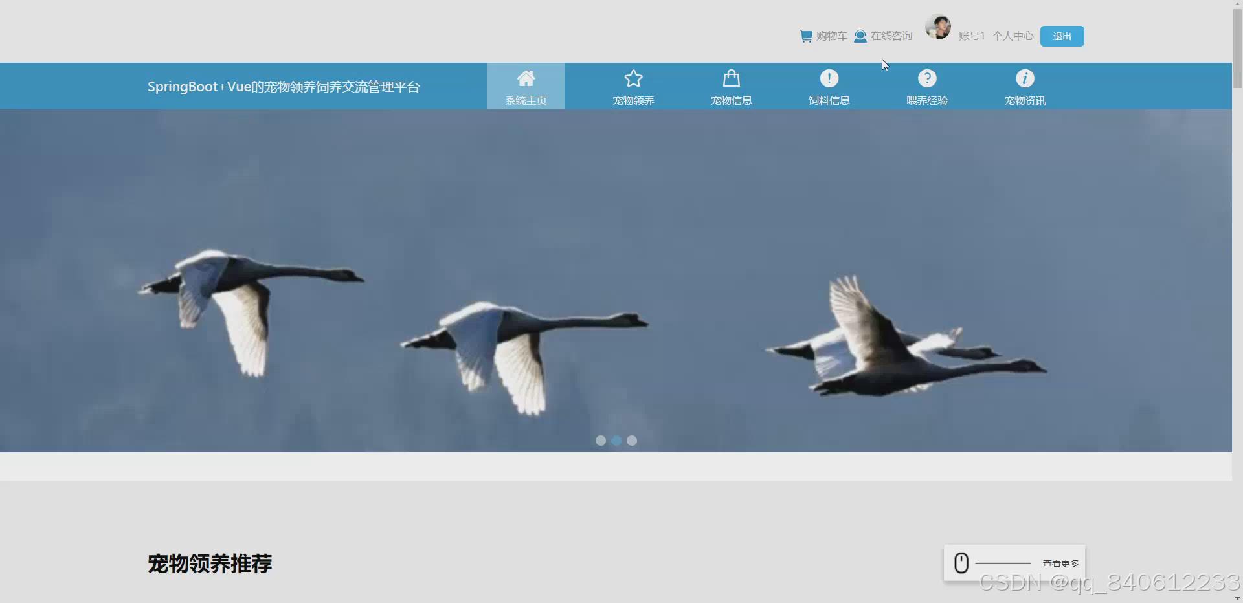The image size is (1243, 603).
Task: Open 宠物资讯 menu label
Action: (1025, 100)
